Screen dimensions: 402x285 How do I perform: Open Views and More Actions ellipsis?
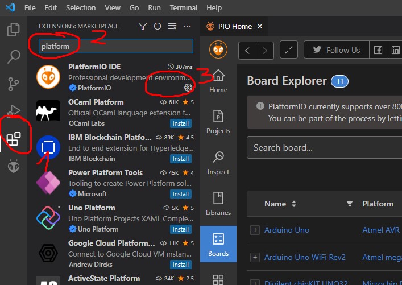187,26
